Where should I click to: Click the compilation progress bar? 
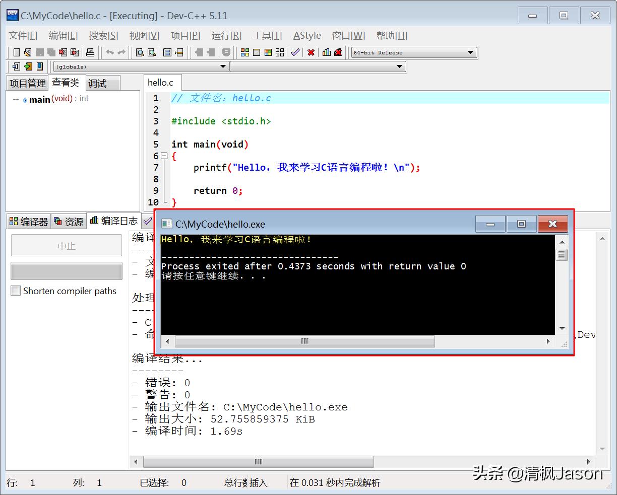tap(66, 271)
